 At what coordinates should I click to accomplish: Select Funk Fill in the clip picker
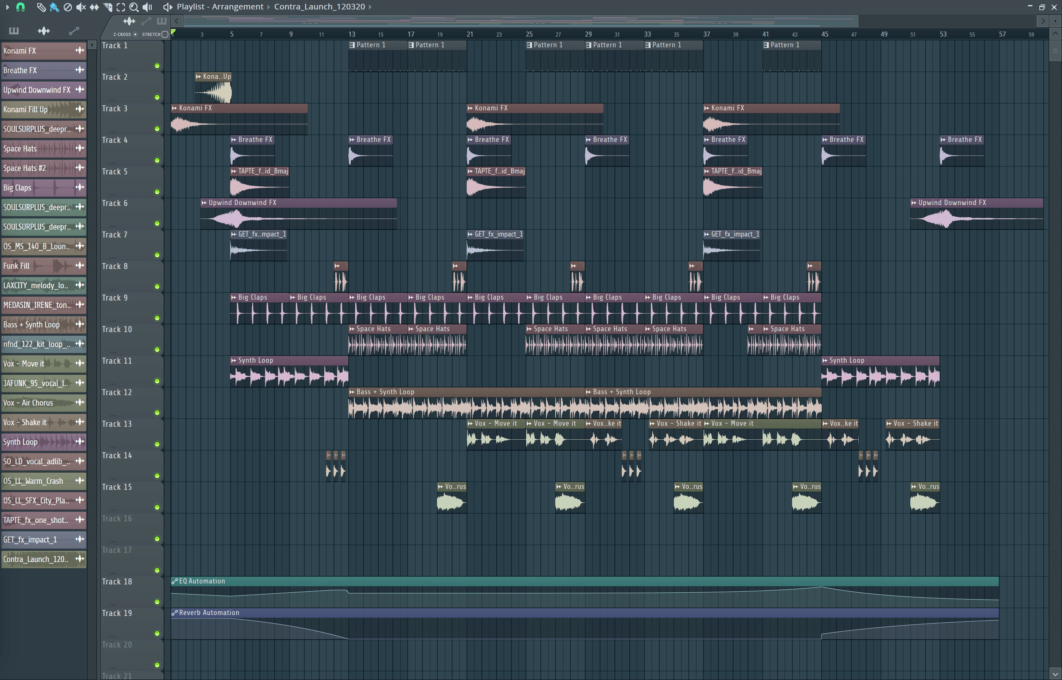click(44, 266)
